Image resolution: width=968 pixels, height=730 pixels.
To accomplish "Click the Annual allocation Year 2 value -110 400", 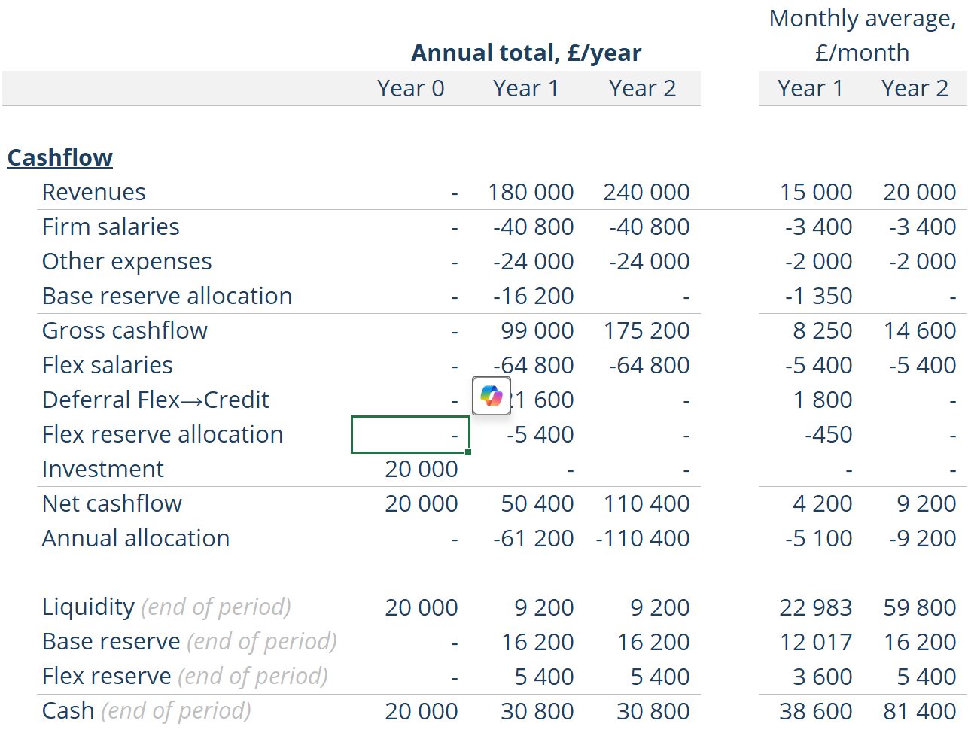I will (x=643, y=538).
